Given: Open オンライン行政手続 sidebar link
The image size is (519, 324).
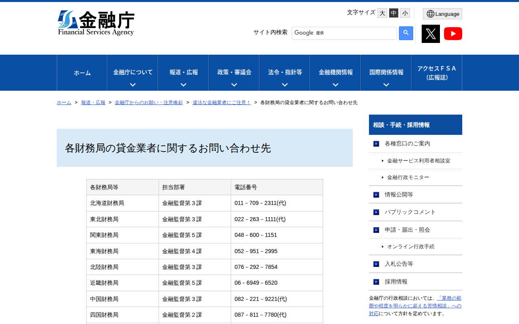Looking at the screenshot, I should tap(410, 247).
